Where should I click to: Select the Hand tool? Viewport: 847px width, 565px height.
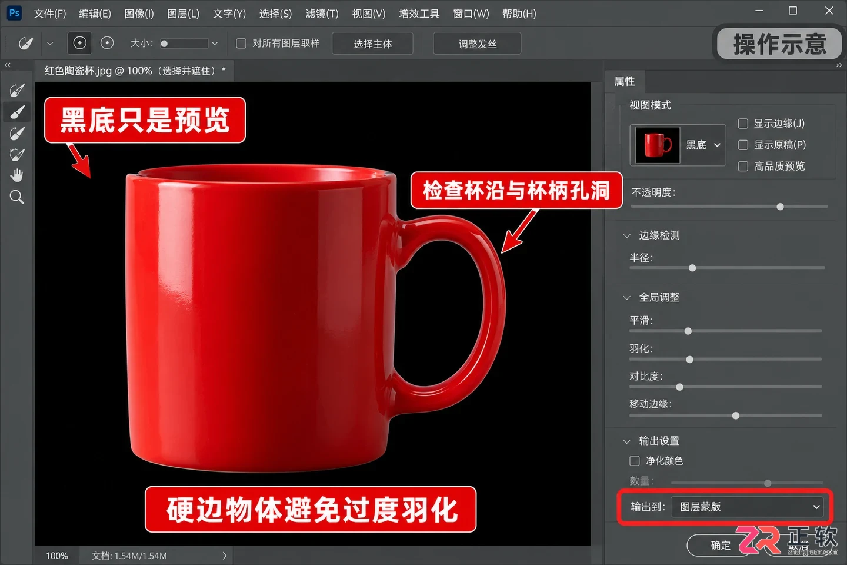[17, 175]
